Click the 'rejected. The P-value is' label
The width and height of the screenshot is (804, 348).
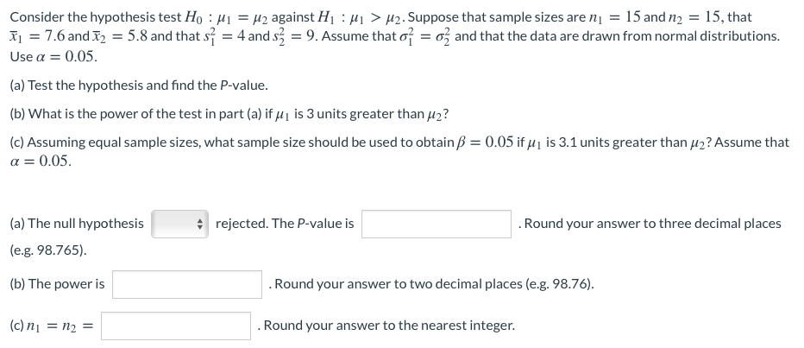285,224
